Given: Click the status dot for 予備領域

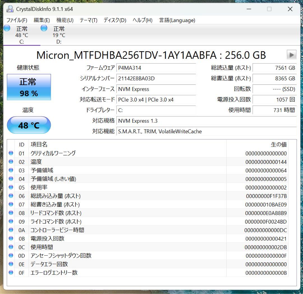Looking at the screenshot, I should 11,170.
